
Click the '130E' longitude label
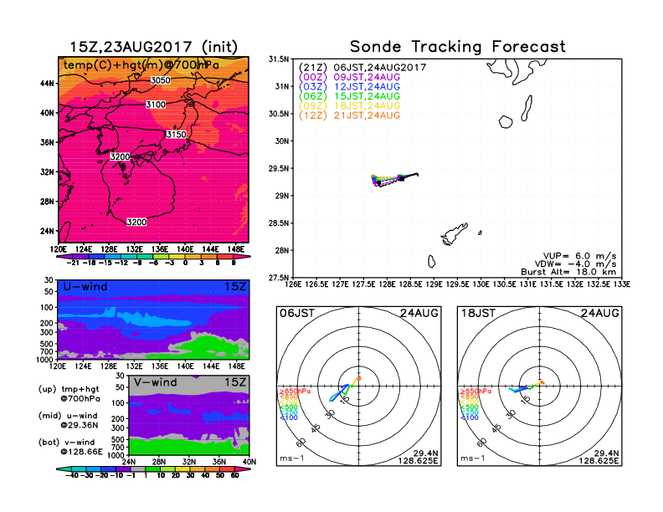coord(481,284)
